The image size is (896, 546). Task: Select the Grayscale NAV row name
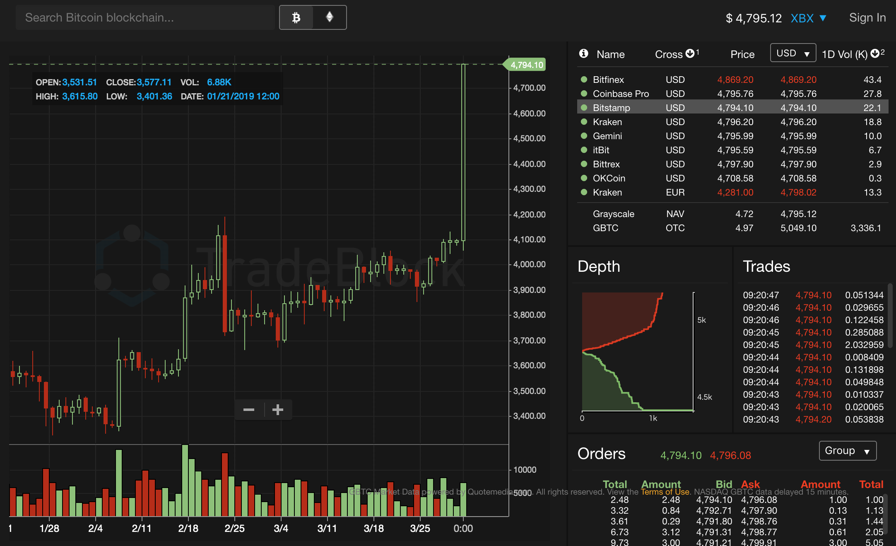614,214
